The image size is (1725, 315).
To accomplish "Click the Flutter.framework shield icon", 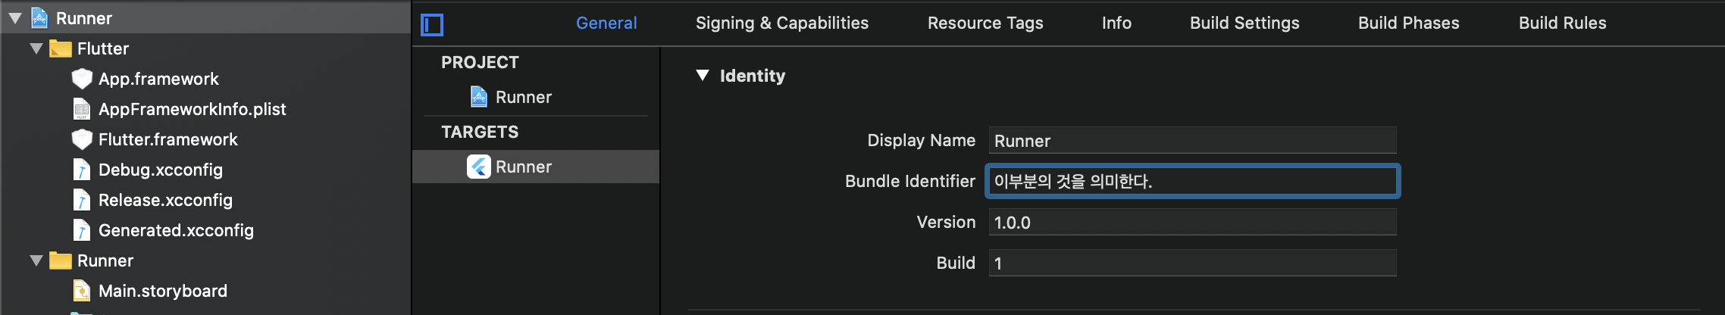I will [82, 139].
